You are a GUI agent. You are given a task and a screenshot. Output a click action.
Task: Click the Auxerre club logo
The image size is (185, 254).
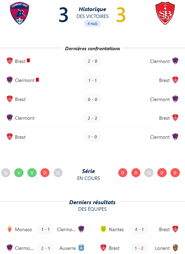tap(81, 248)
